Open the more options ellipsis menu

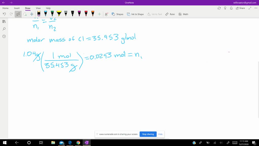(256, 8)
